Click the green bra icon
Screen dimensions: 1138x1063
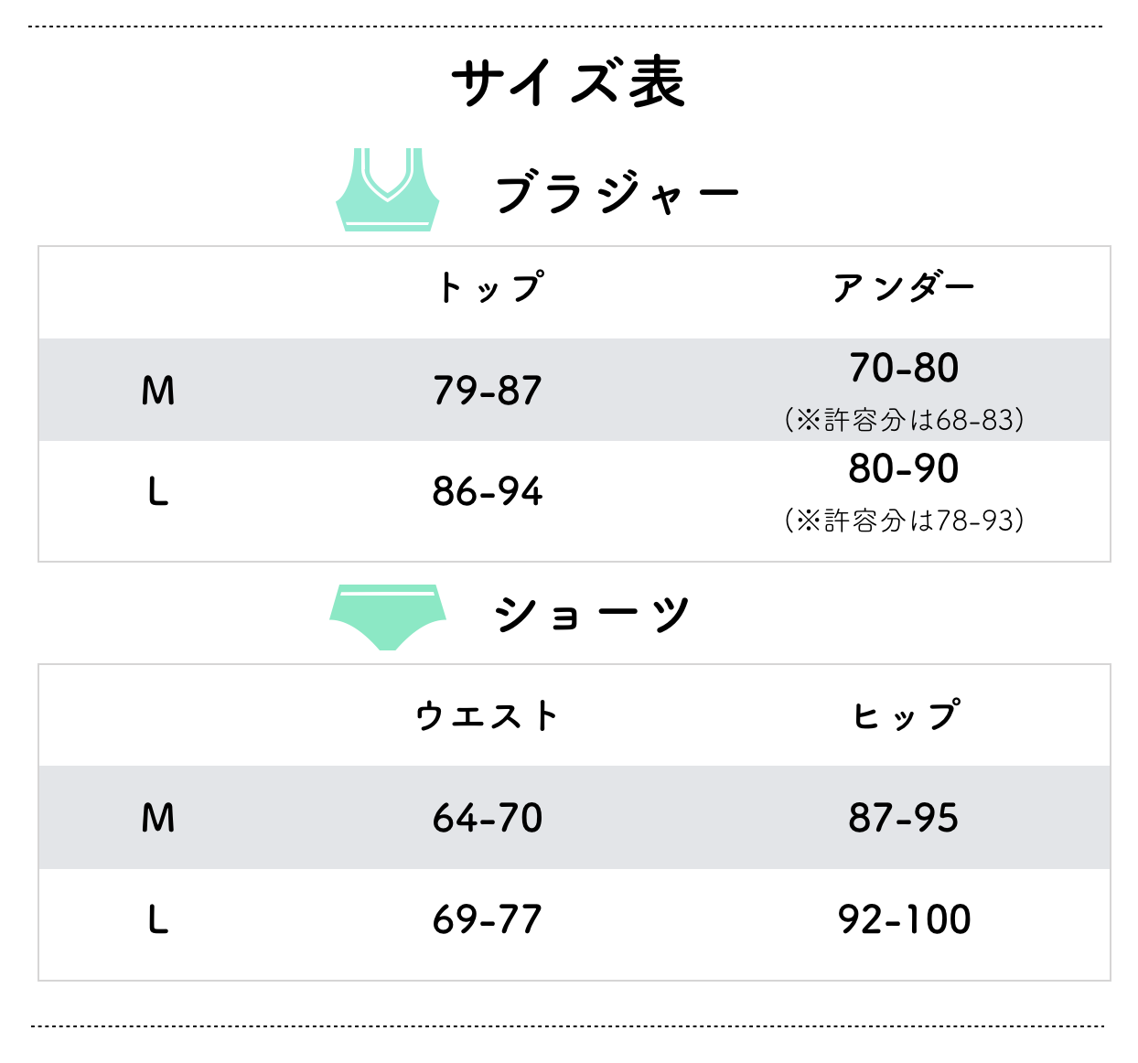(x=388, y=190)
